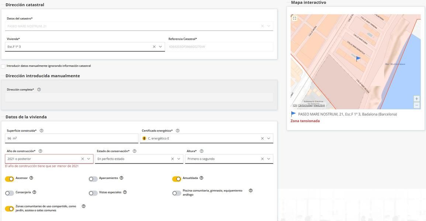Click the fullscreen icon on the map
This screenshot has height=221, width=426.
[x=294, y=18]
